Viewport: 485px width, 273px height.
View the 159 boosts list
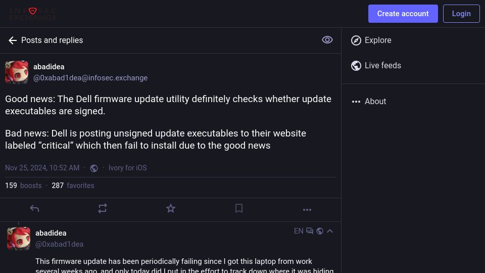[23, 186]
